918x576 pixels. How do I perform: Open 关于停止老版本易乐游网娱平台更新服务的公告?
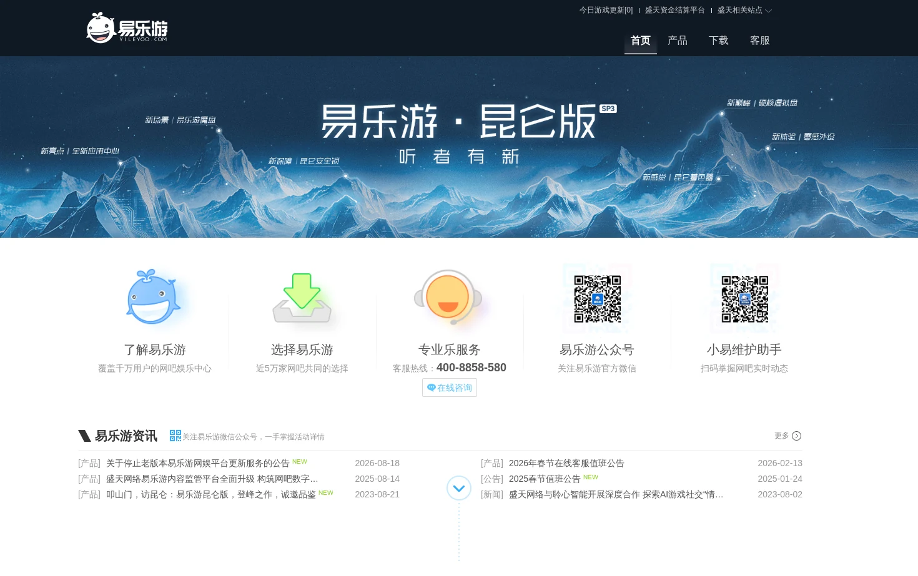click(x=197, y=463)
